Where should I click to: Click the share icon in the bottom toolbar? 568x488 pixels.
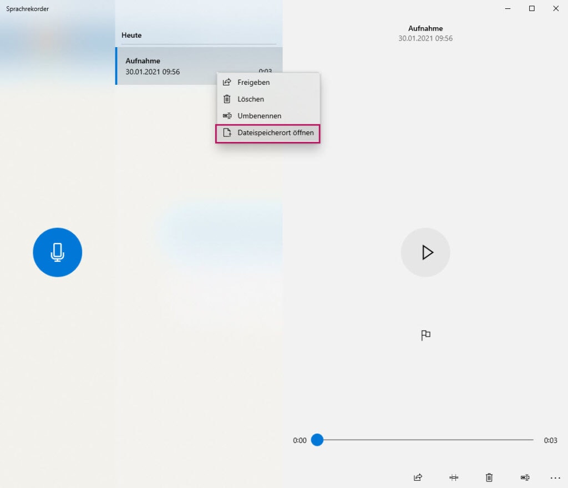[x=418, y=477]
